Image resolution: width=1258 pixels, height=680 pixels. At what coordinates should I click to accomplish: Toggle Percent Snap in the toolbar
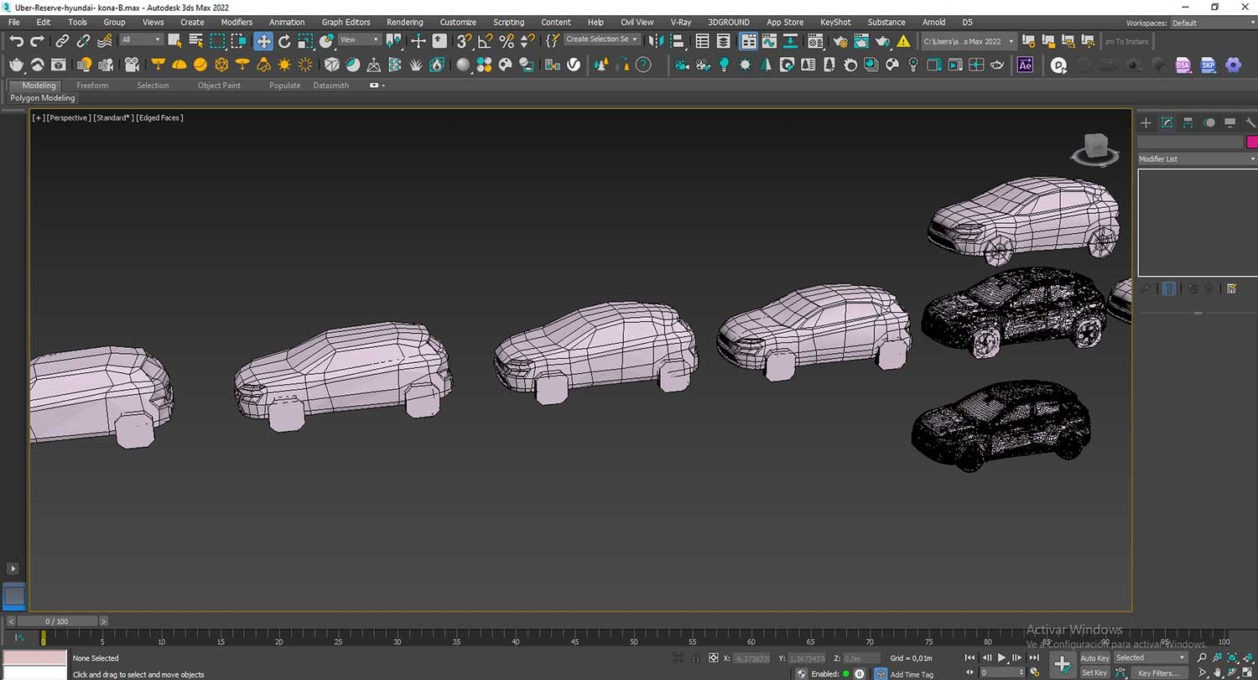(x=507, y=40)
